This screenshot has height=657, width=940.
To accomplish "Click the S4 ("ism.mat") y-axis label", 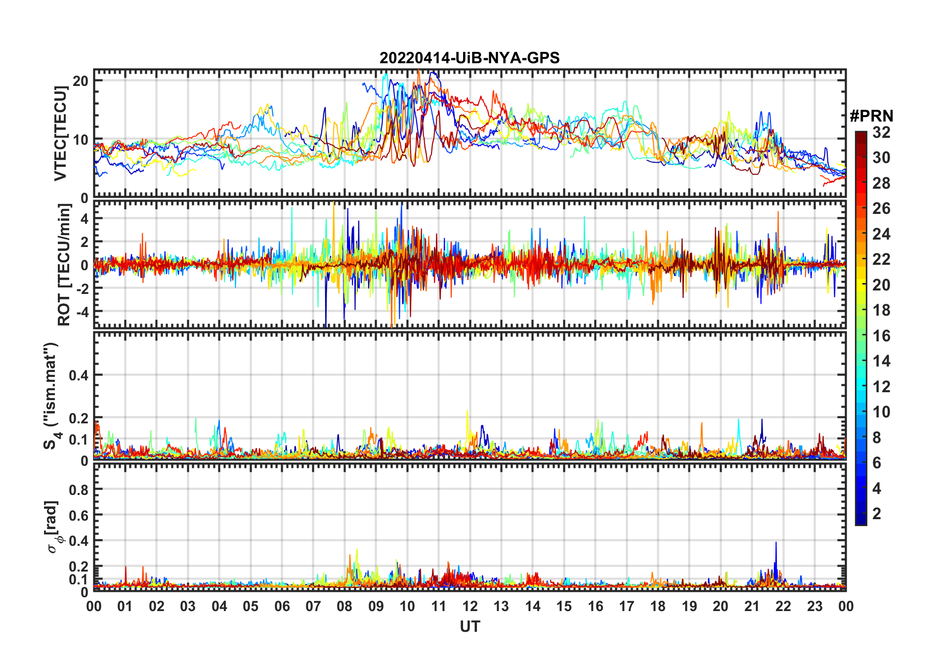I will (x=51, y=396).
